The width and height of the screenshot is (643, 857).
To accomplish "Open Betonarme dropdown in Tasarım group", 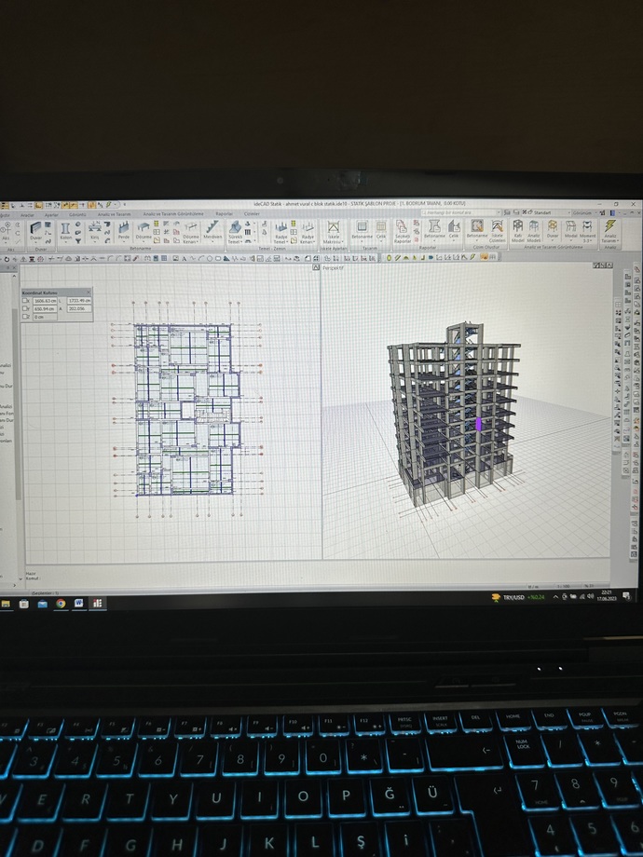I will [362, 240].
